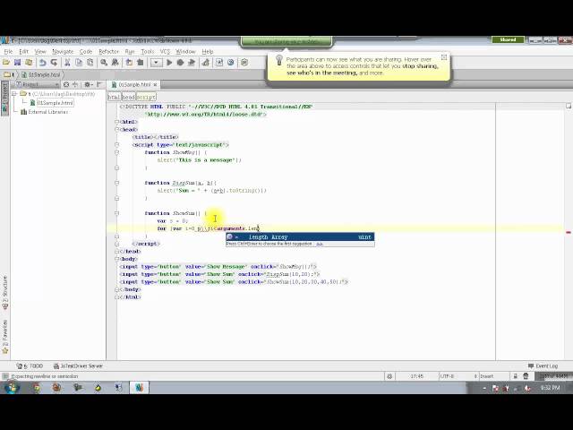Open the Tools menu
Viewport: 573px width, 430px height.
[148, 52]
